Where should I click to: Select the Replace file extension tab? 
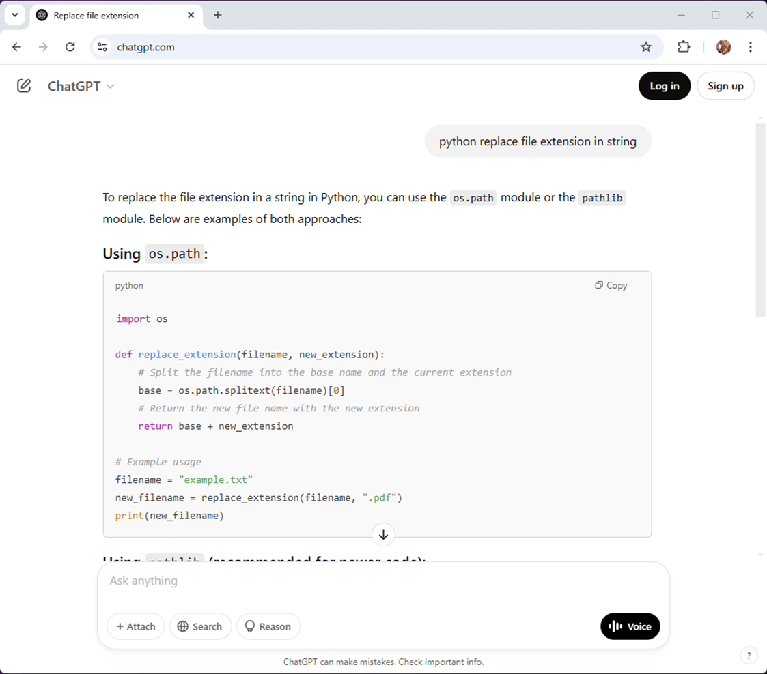coord(109,15)
